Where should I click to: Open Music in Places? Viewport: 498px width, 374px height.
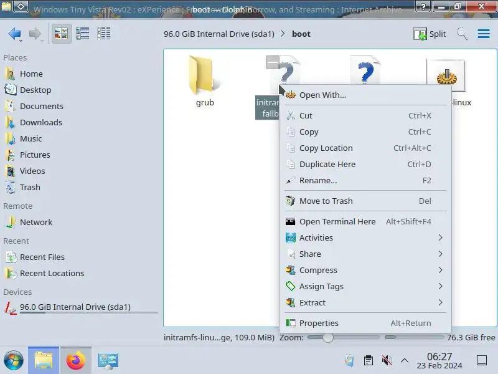point(31,138)
